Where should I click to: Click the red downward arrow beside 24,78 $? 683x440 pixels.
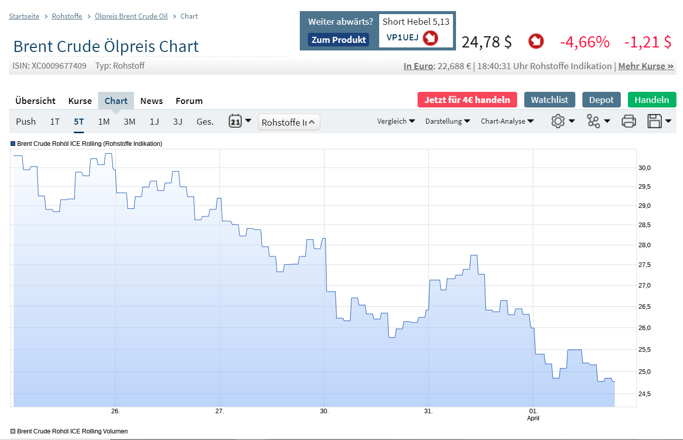(x=536, y=42)
